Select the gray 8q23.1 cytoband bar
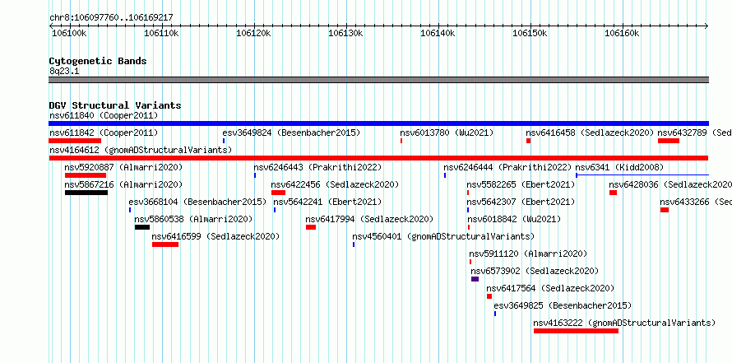The height and width of the screenshot is (363, 732). [x=378, y=80]
